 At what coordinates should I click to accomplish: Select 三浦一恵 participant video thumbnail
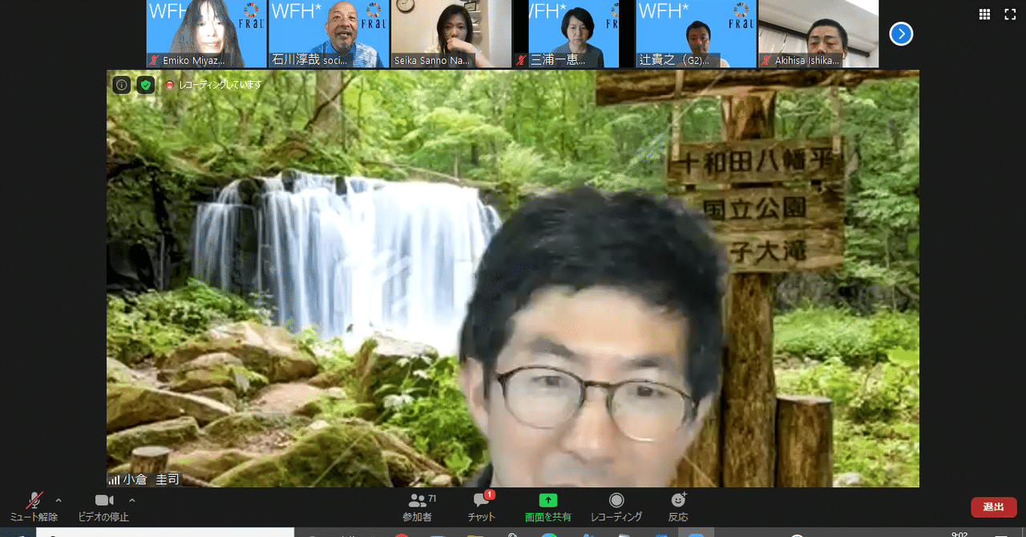pyautogui.click(x=574, y=34)
